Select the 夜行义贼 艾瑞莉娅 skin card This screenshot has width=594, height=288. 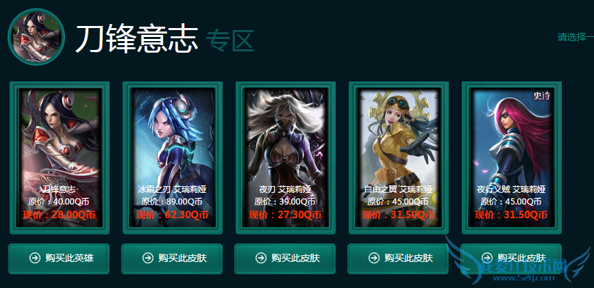511,158
